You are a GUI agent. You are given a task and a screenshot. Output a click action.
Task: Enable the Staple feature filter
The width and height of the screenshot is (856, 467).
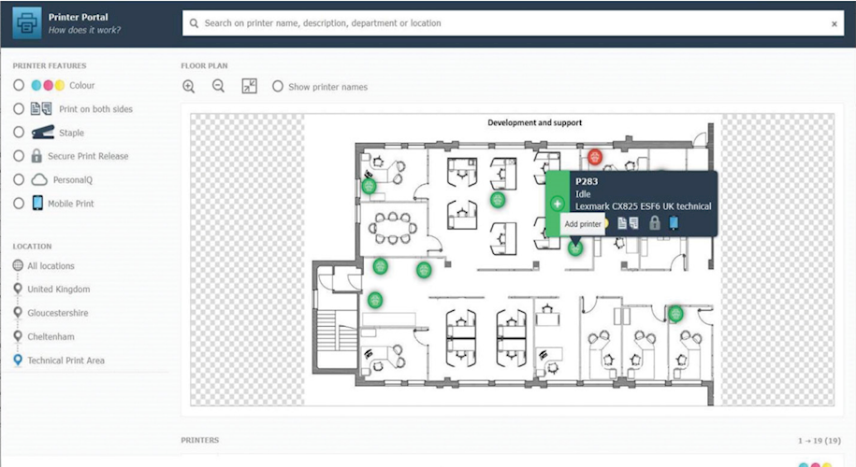(19, 133)
